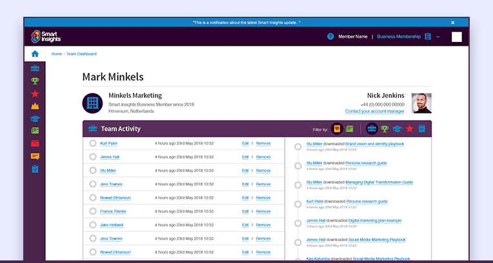Open Digital marketing plan example link
The height and width of the screenshot is (263, 493).
[x=375, y=220]
